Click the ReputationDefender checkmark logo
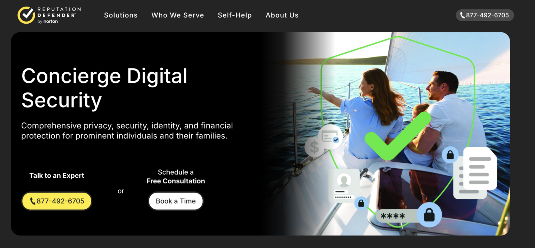535x248 pixels. 26,15
